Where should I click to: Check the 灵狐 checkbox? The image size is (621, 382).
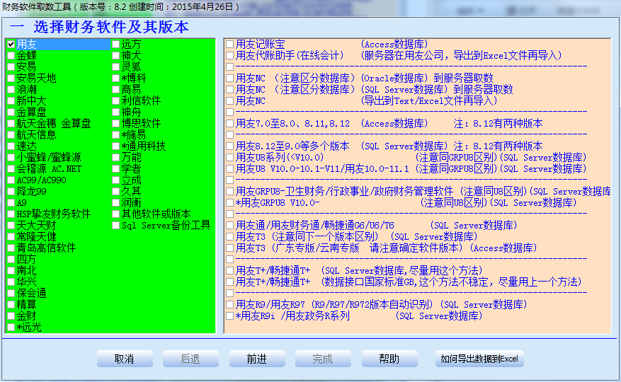tap(115, 67)
